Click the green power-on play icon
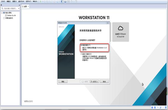Viewport: 168px width, 110px height. (x=41, y=1)
